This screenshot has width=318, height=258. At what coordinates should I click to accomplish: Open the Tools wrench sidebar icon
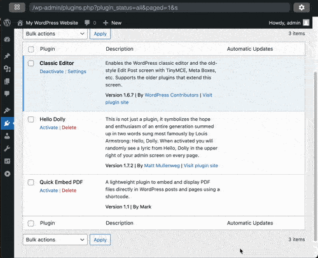pos(7,149)
